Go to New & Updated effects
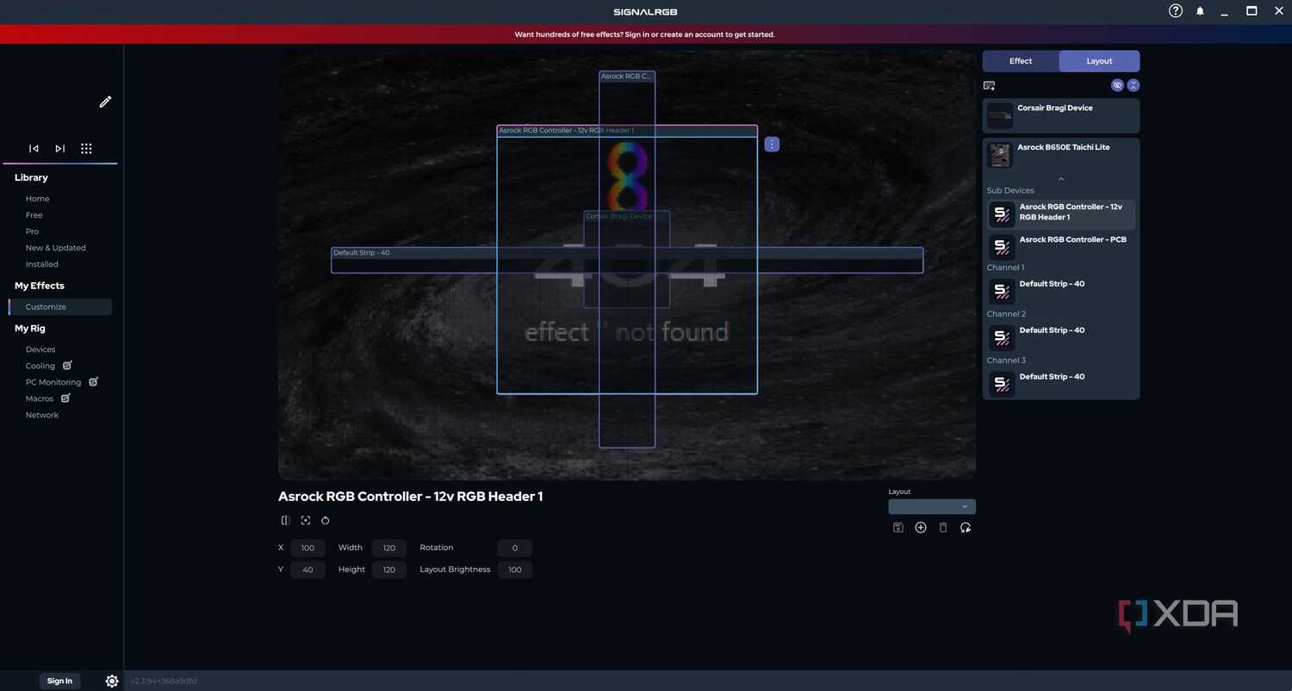This screenshot has height=691, width=1292. pyautogui.click(x=56, y=248)
